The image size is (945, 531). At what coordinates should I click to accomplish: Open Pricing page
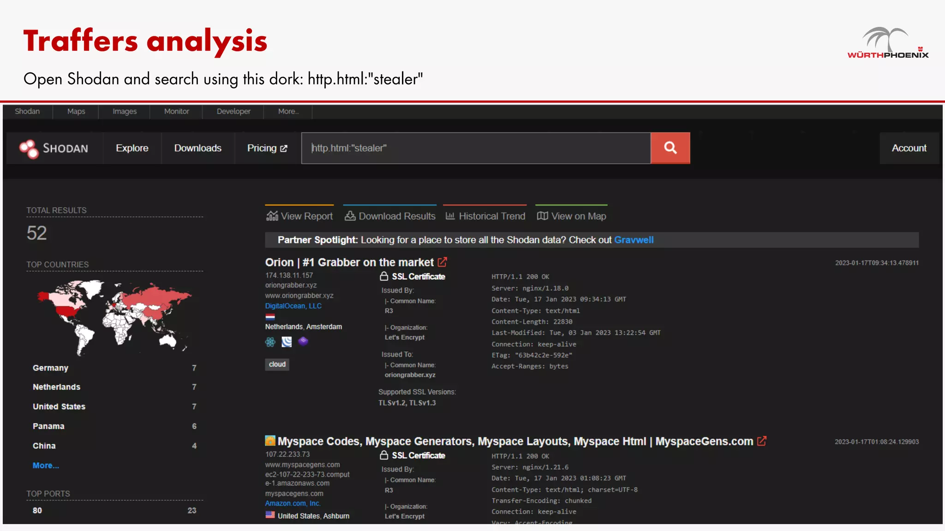pyautogui.click(x=267, y=148)
